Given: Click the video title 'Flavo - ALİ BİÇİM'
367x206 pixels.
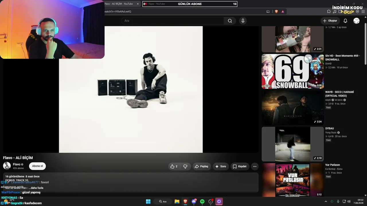Looking at the screenshot, I should pyautogui.click(x=18, y=158).
